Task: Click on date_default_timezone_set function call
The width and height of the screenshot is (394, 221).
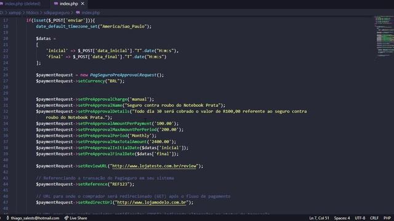Action: tap(66, 26)
